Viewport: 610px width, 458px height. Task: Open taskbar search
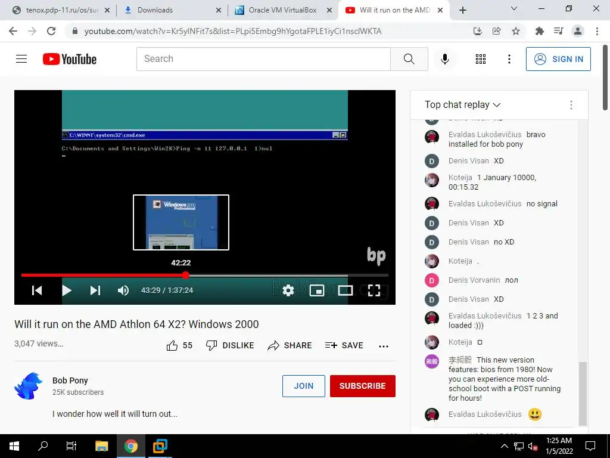pos(43,446)
